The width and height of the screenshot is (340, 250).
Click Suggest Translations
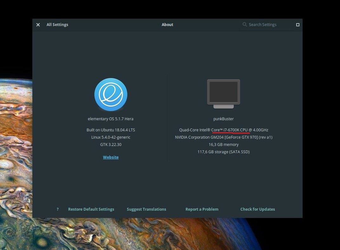point(146,209)
